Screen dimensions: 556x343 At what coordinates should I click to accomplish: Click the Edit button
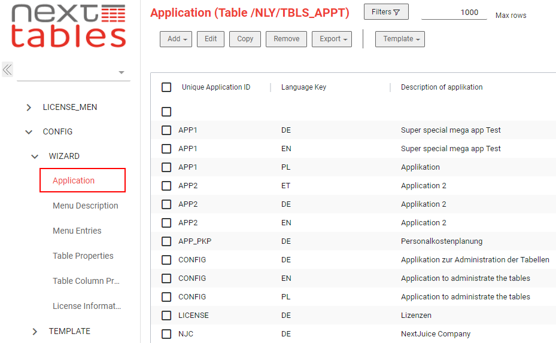[x=211, y=39]
